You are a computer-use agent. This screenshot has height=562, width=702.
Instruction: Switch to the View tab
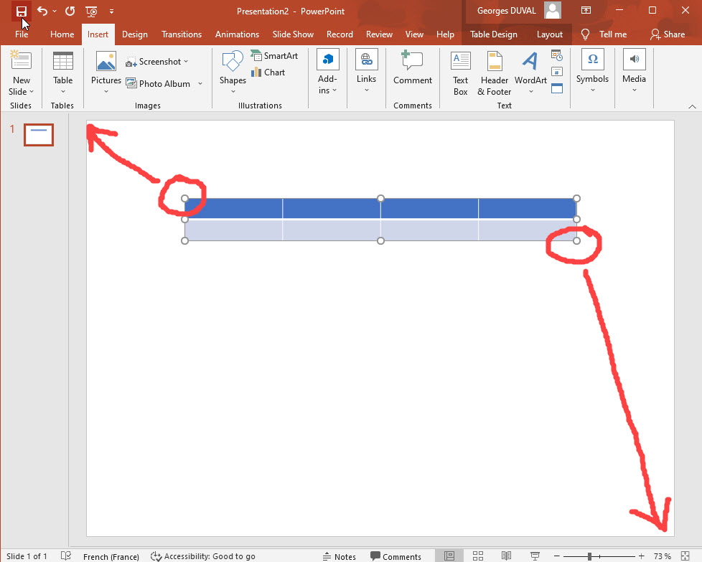pyautogui.click(x=415, y=34)
